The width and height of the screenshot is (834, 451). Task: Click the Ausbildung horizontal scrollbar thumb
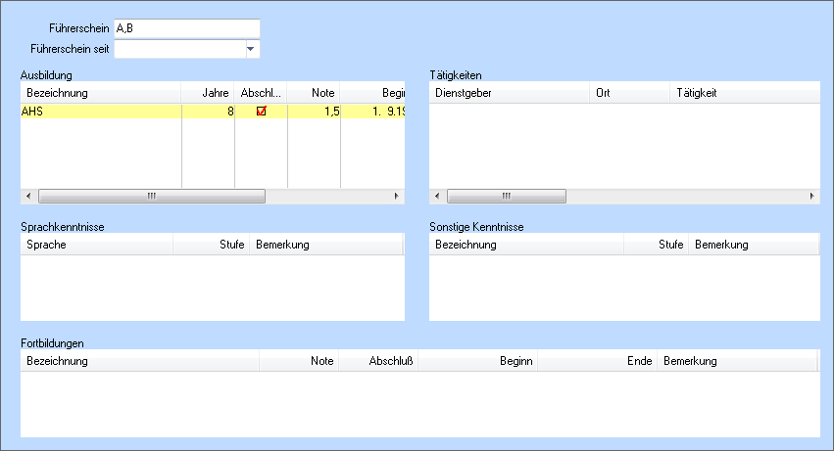[151, 196]
